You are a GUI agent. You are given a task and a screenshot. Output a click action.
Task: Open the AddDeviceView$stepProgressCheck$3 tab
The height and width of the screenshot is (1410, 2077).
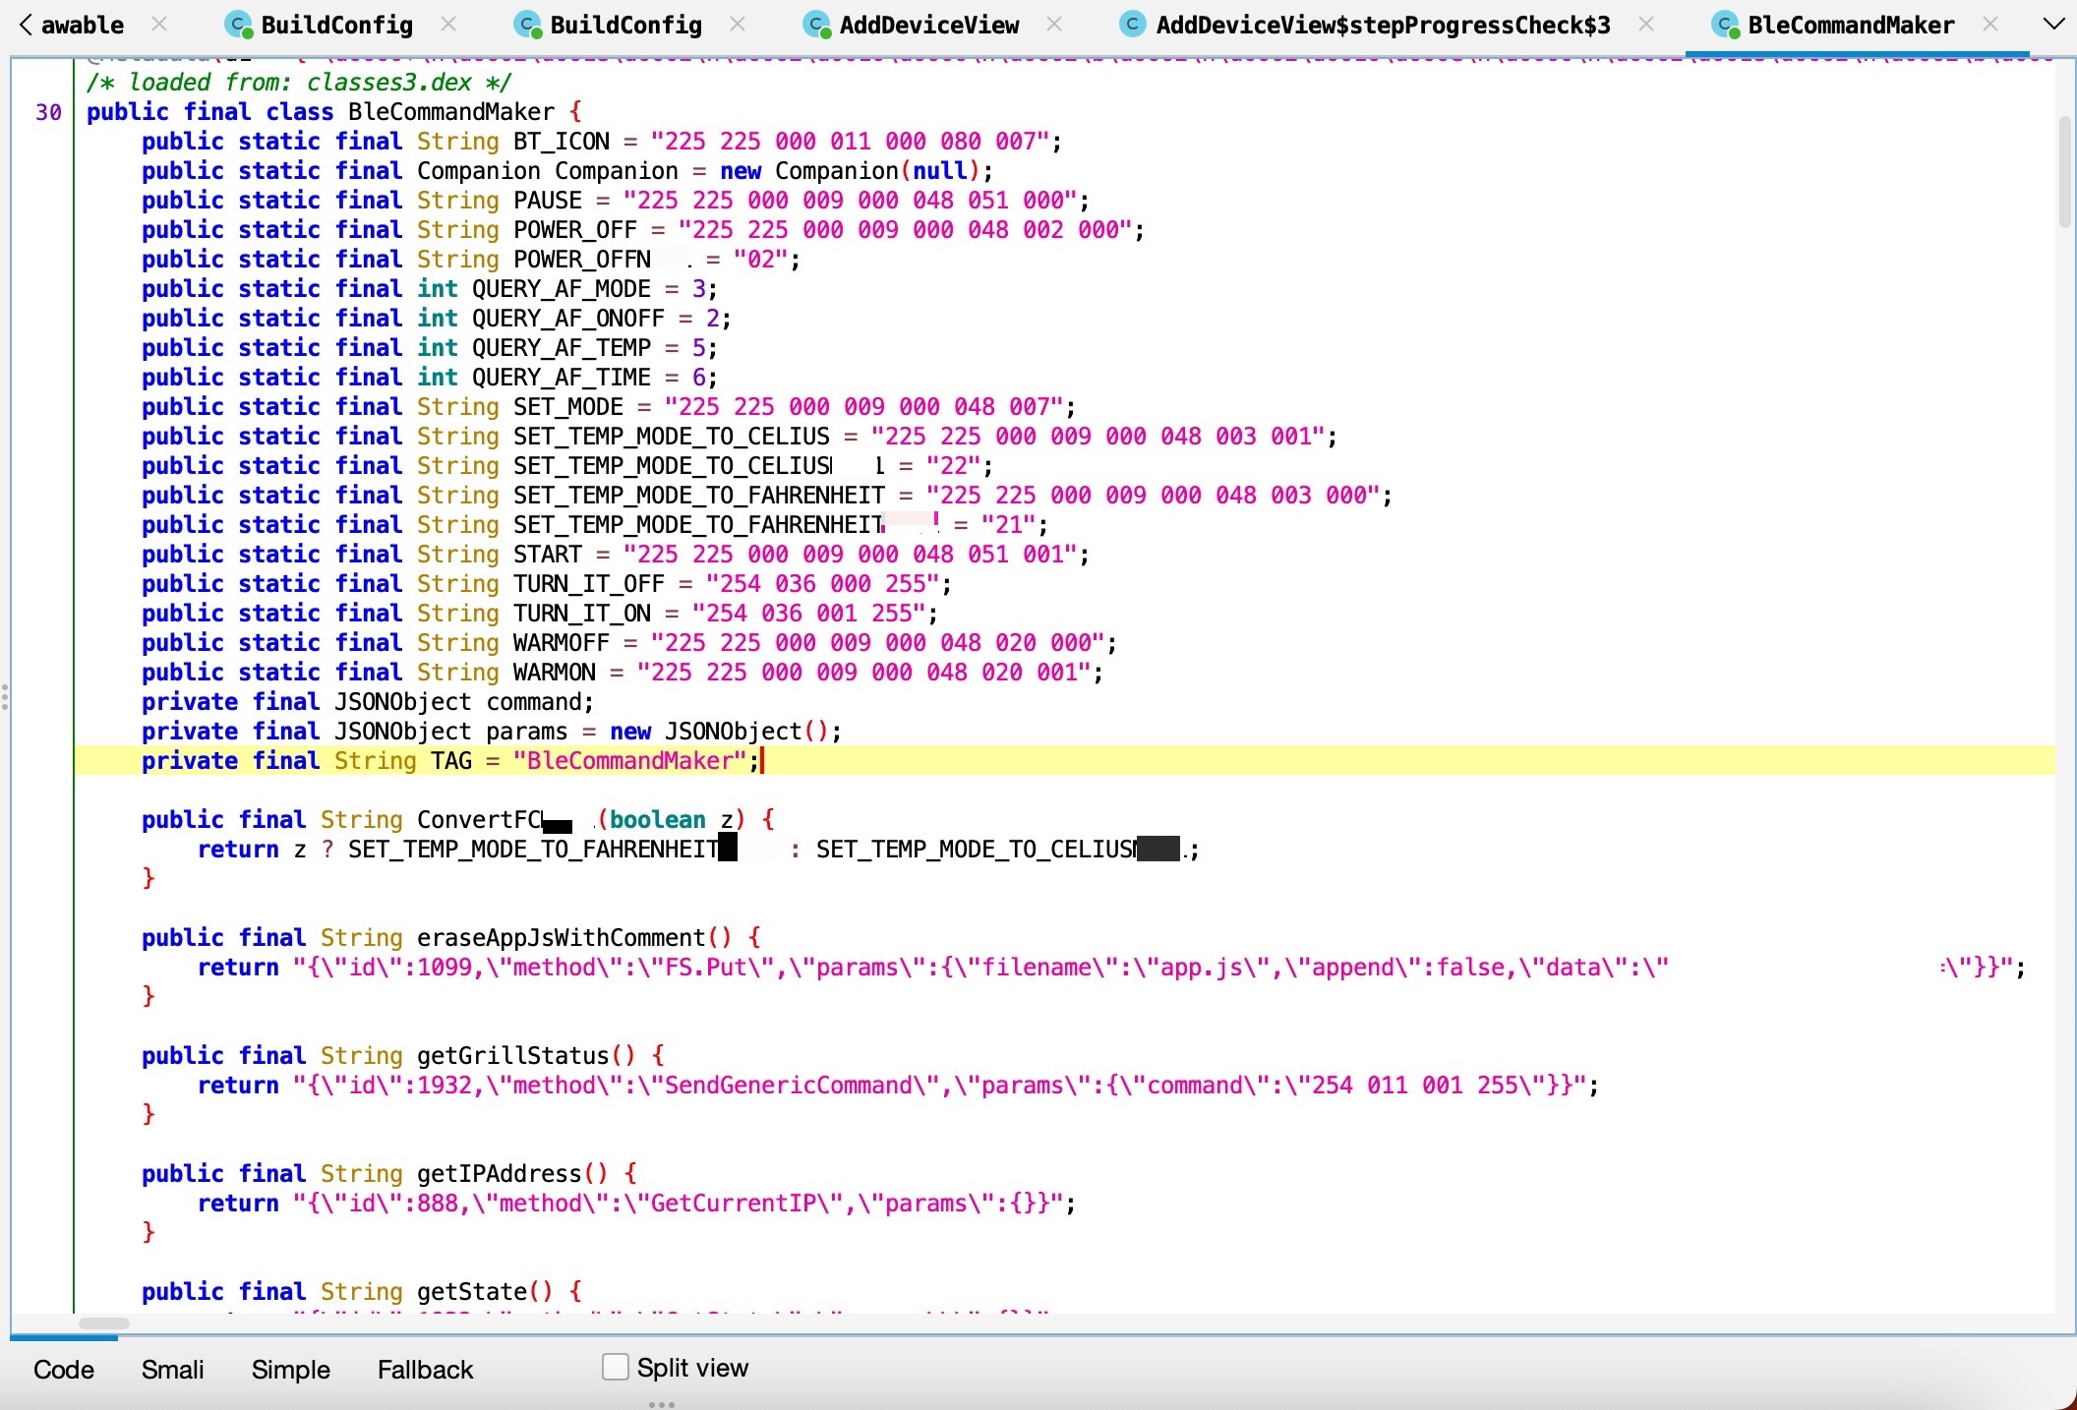pyautogui.click(x=1383, y=25)
